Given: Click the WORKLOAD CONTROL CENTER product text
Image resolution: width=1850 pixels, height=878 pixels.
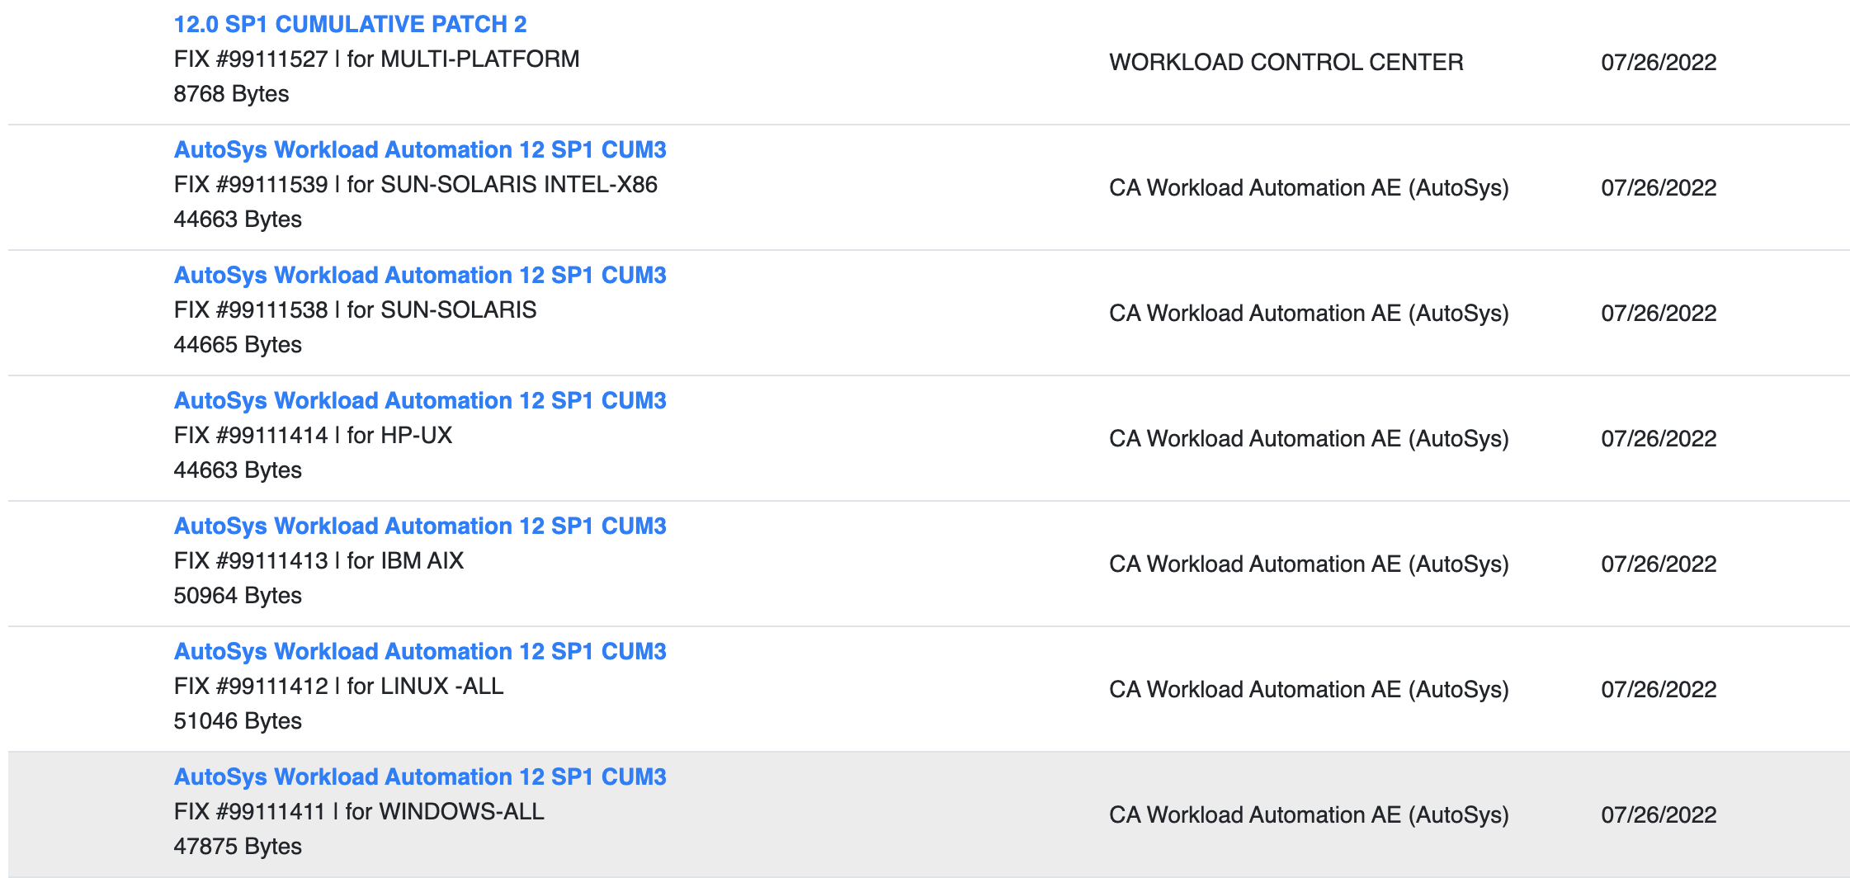Looking at the screenshot, I should coord(1286,62).
